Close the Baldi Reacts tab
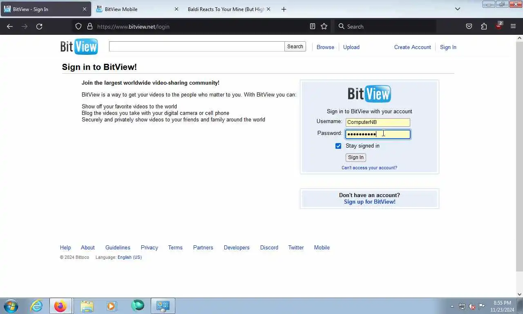The width and height of the screenshot is (523, 314). click(268, 9)
